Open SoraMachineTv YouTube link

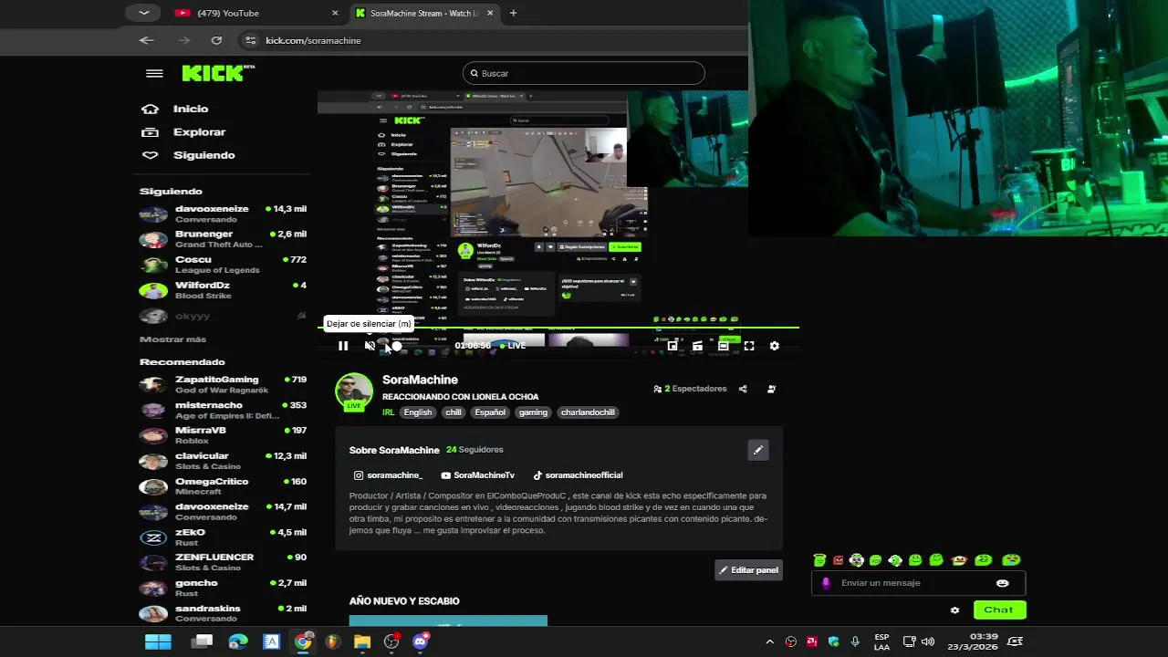(478, 475)
